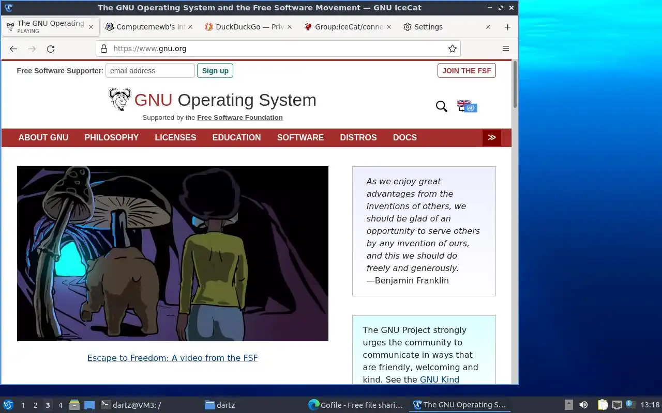Viewport: 662px width, 413px height.
Task: Click the page vertical scrollbar thumb
Action: (x=515, y=85)
